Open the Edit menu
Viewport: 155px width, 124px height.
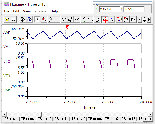pyautogui.click(x=16, y=11)
